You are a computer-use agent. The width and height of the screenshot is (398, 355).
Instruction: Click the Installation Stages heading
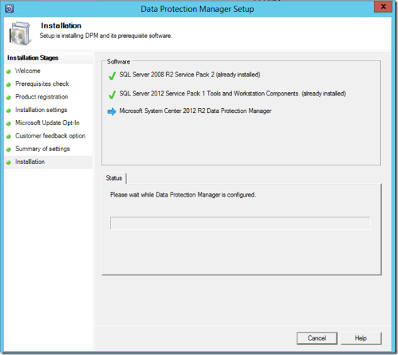click(33, 58)
